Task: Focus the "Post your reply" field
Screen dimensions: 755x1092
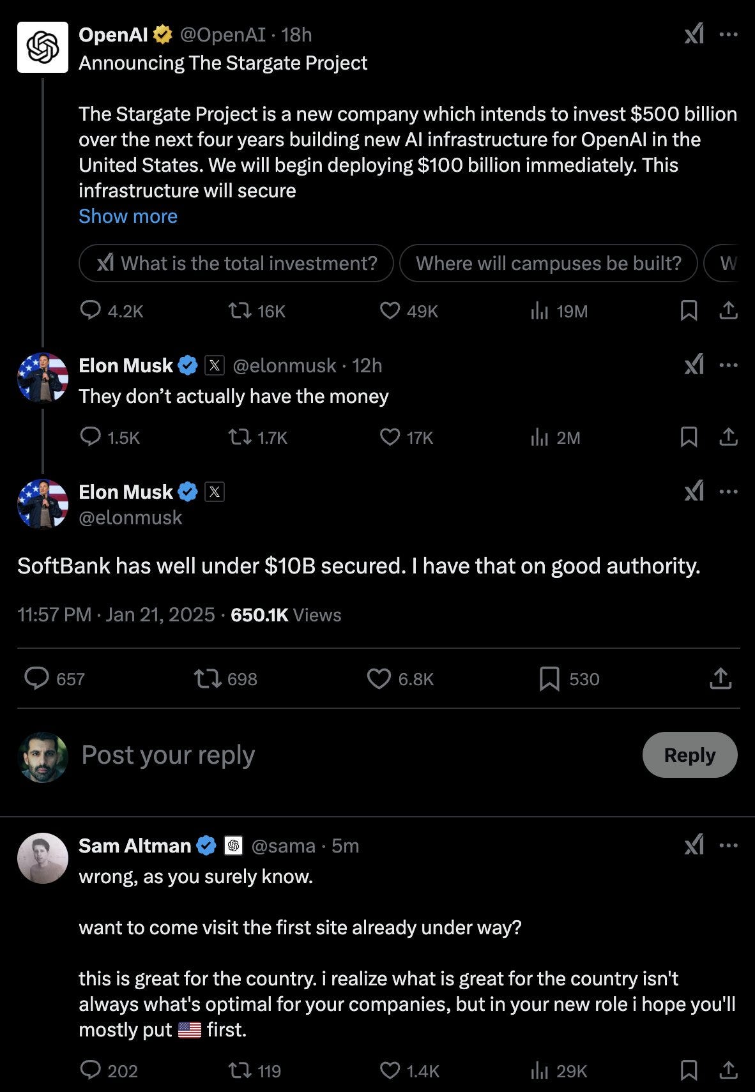Action: [358, 755]
